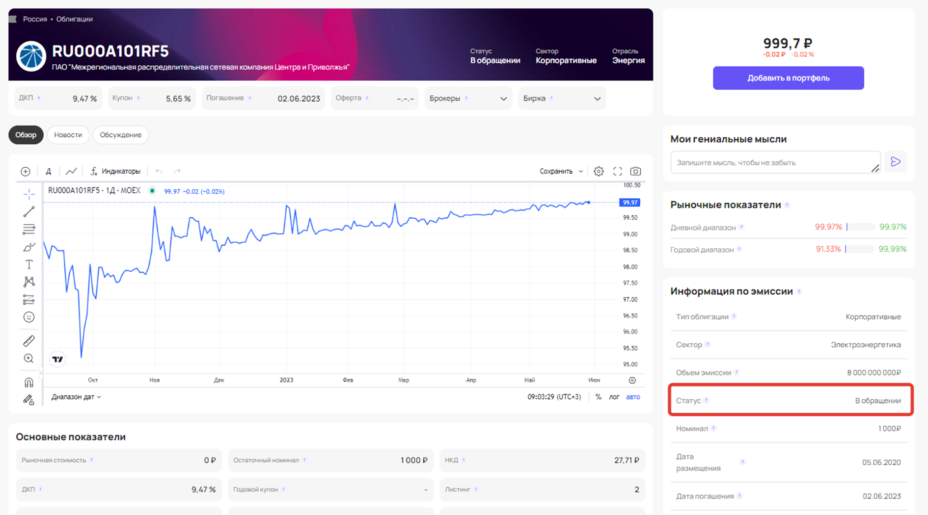Image resolution: width=928 pixels, height=515 pixels.
Task: Click the Облигации breadcrumb link
Action: tap(74, 19)
